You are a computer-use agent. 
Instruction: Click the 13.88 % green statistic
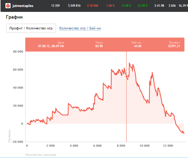pyautogui.click(x=126, y=6)
